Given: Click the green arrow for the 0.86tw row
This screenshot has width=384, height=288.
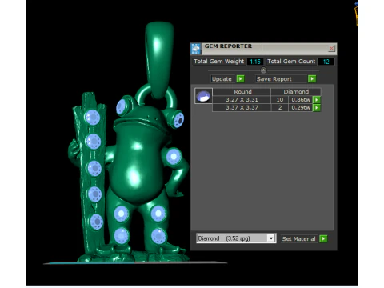Looking at the screenshot, I should click(x=317, y=100).
